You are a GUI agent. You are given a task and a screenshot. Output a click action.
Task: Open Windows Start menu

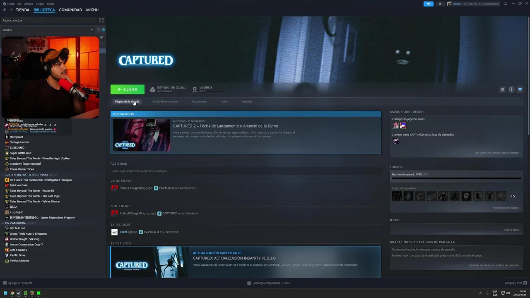tap(5, 293)
